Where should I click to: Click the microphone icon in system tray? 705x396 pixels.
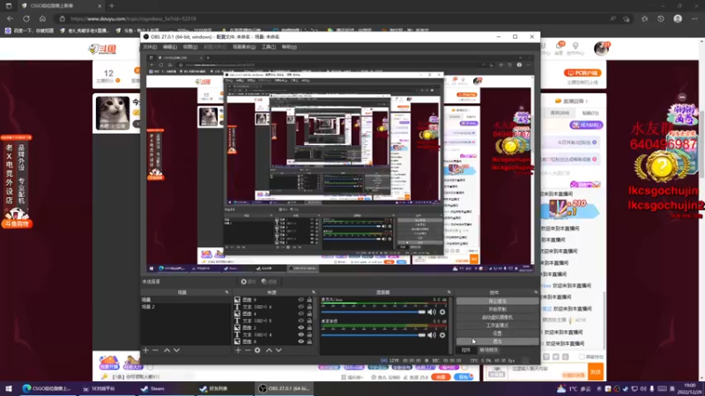tap(652, 389)
